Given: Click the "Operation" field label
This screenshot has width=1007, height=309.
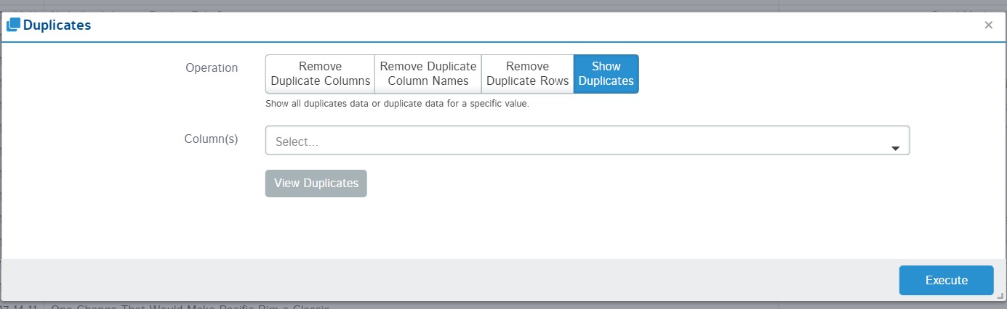Looking at the screenshot, I should pos(212,67).
